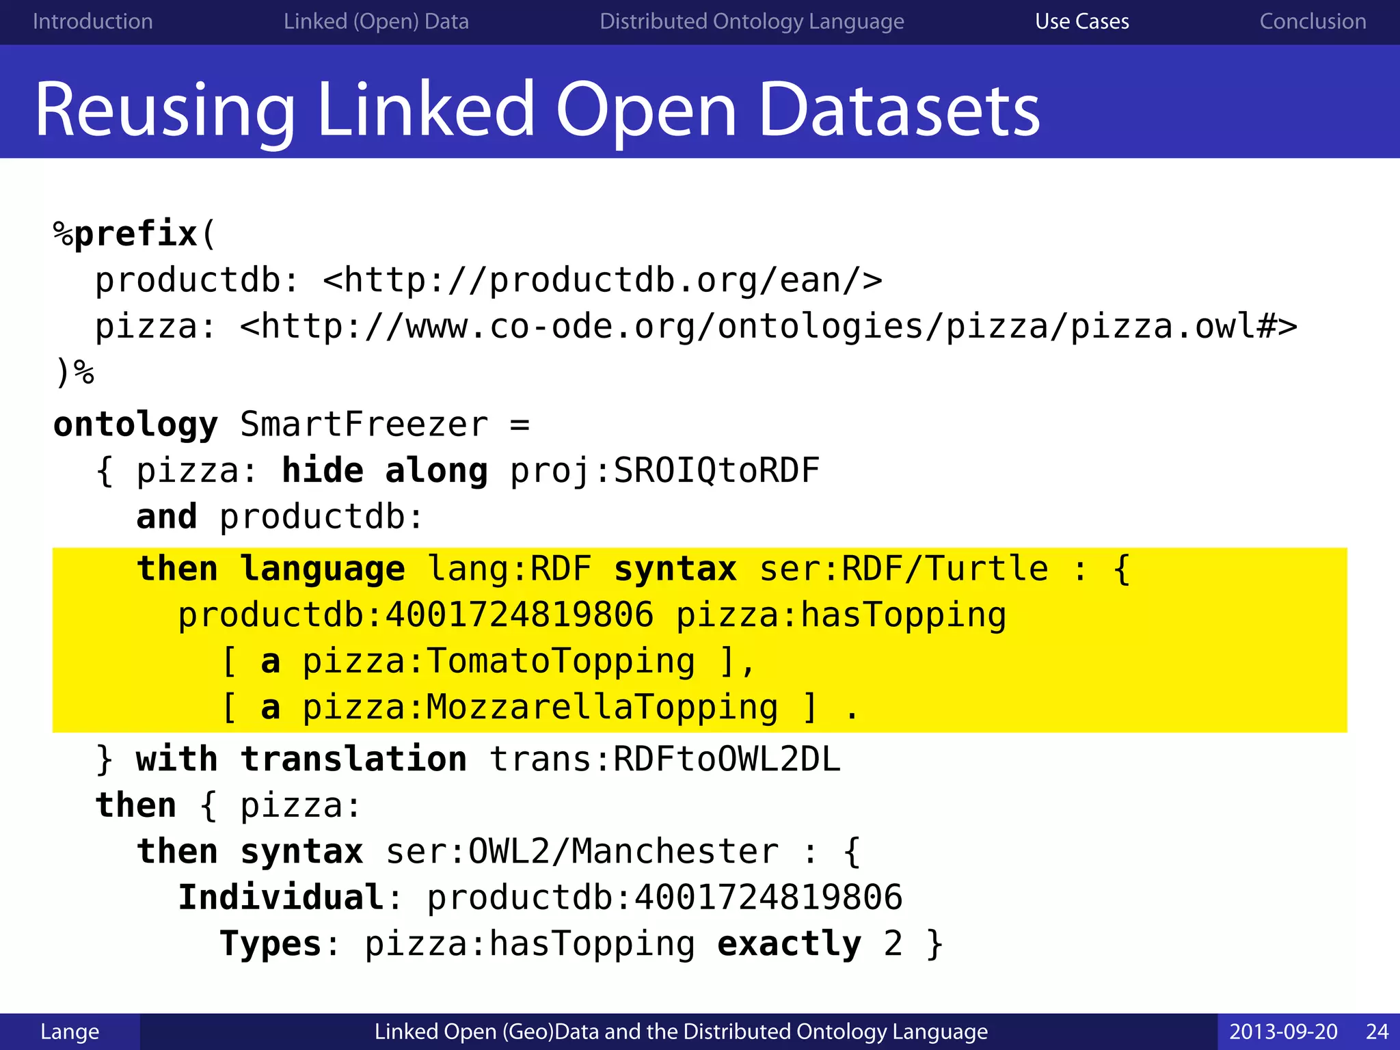The height and width of the screenshot is (1050, 1400).
Task: Click the footer date 2013-09-20
Action: pos(1283,1032)
